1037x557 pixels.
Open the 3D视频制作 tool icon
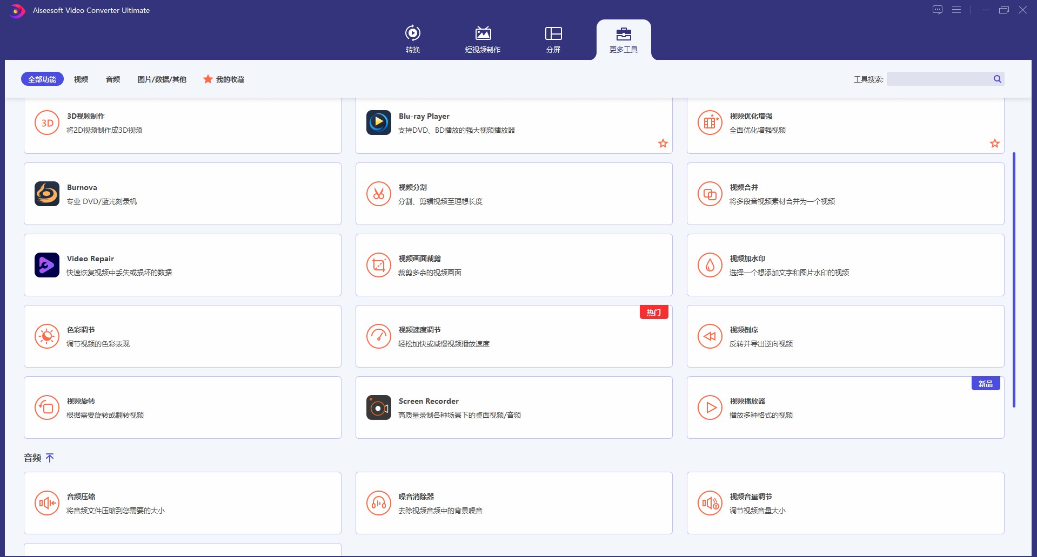(47, 123)
